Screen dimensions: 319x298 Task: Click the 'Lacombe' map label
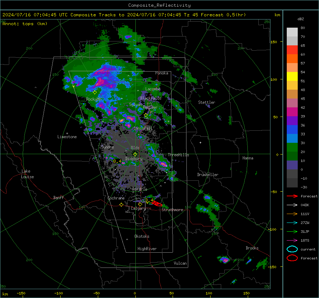click(153, 89)
